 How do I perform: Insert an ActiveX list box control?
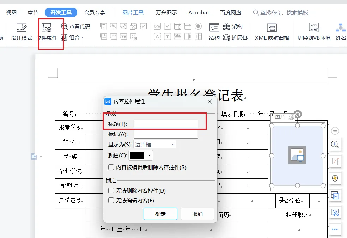[x=178, y=26]
